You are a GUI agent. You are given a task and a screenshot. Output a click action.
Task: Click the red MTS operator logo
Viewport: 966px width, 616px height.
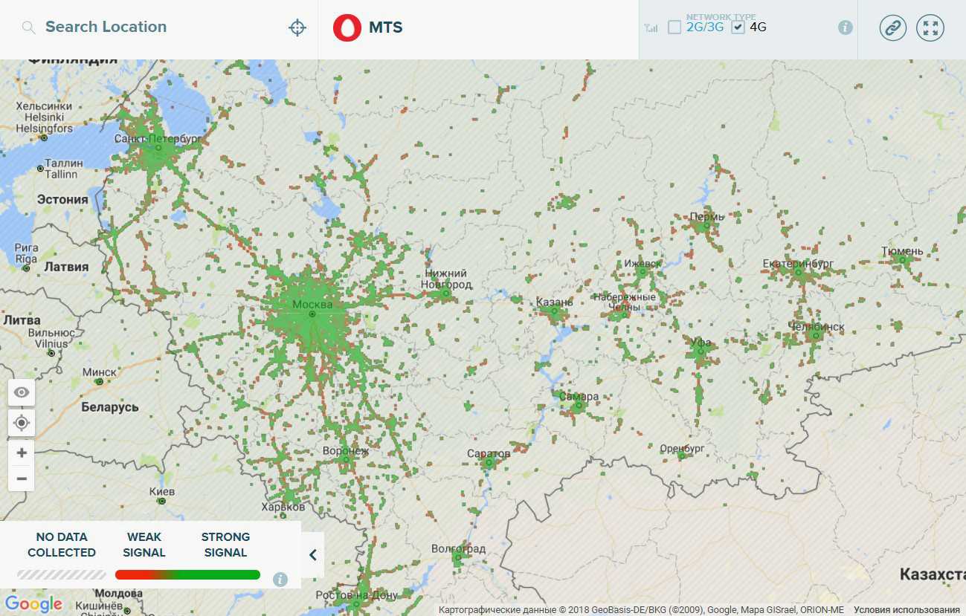[x=347, y=28]
